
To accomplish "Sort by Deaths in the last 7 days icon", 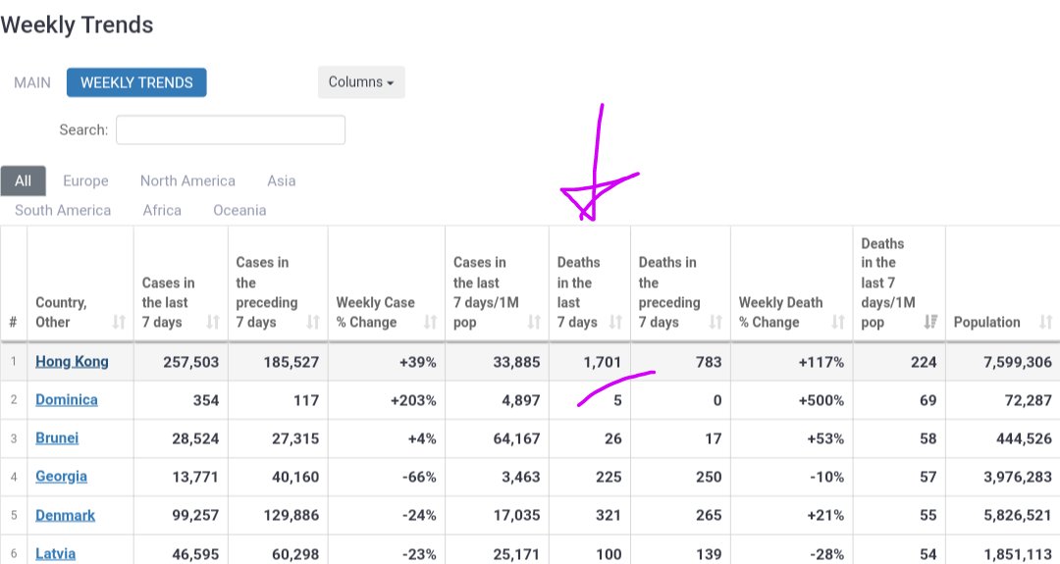I will point(615,322).
